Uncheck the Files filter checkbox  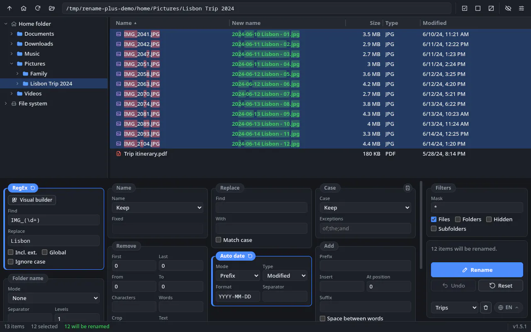(x=434, y=219)
